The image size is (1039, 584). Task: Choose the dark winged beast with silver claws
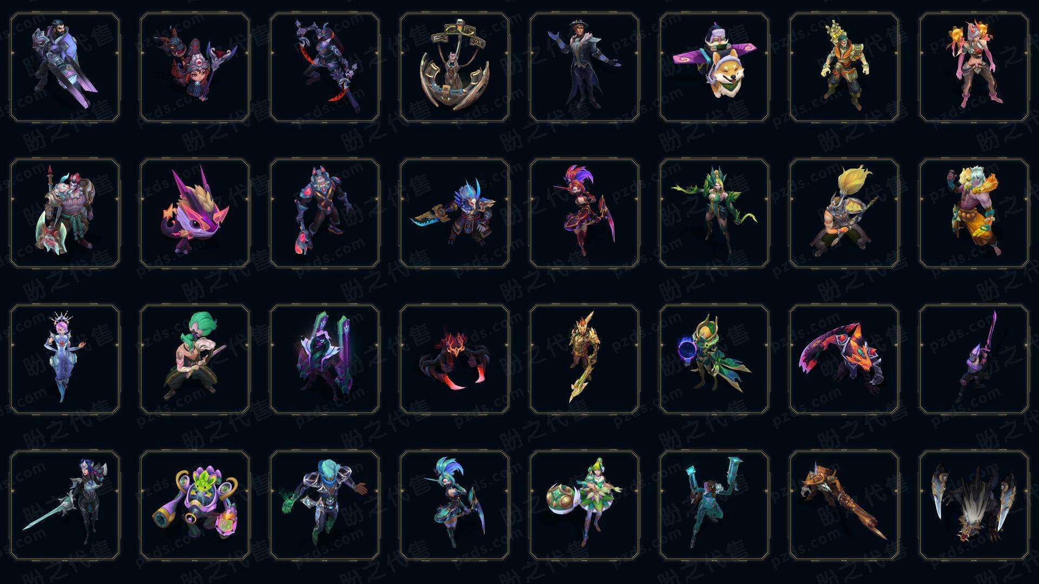pos(974,505)
